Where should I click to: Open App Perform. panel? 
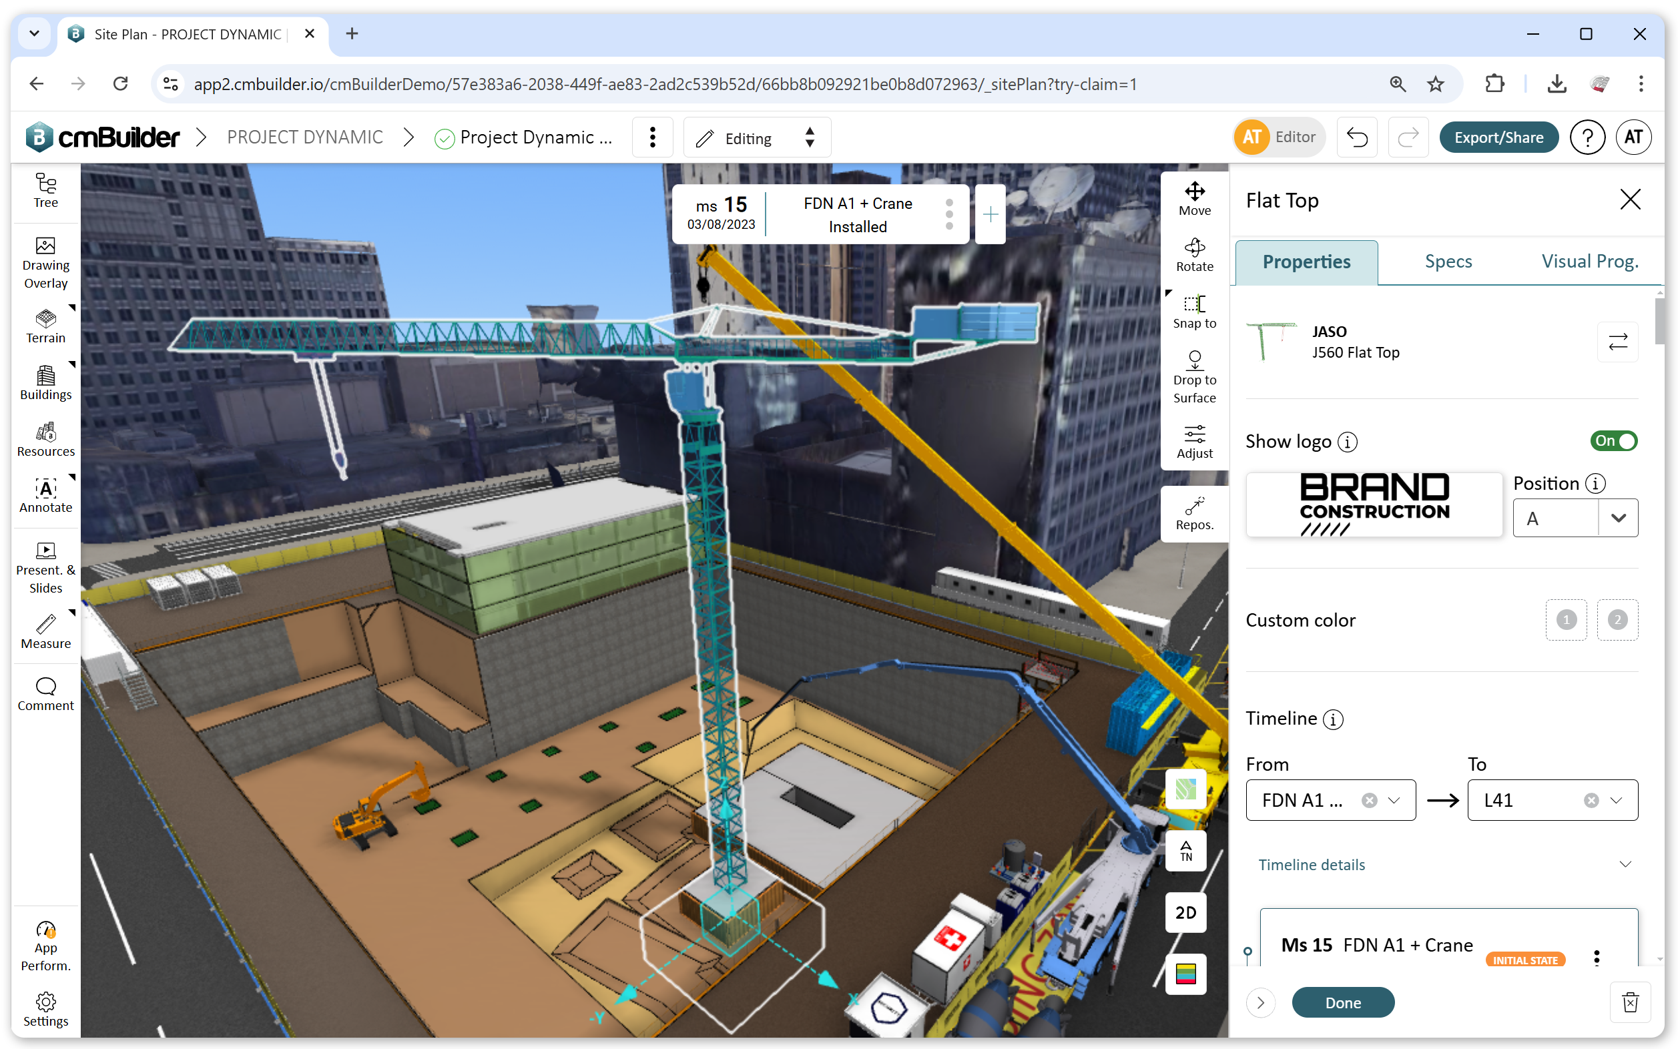pyautogui.click(x=46, y=946)
